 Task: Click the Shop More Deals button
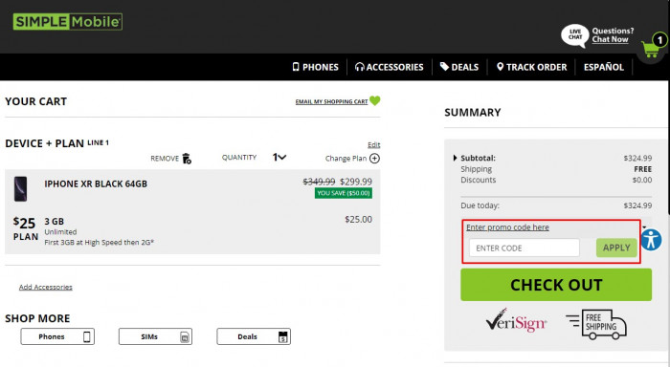(254, 336)
